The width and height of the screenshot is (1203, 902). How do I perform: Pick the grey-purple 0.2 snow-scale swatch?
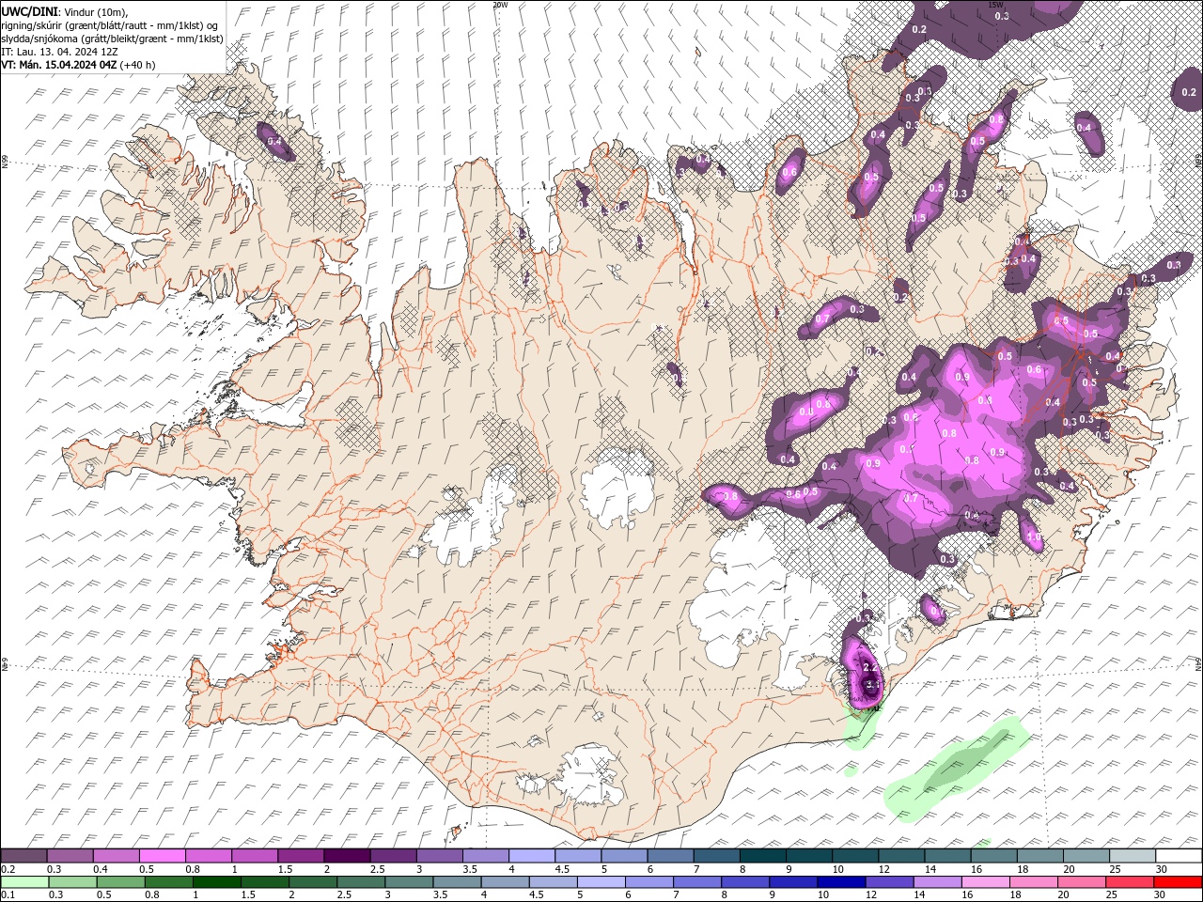[x=24, y=856]
